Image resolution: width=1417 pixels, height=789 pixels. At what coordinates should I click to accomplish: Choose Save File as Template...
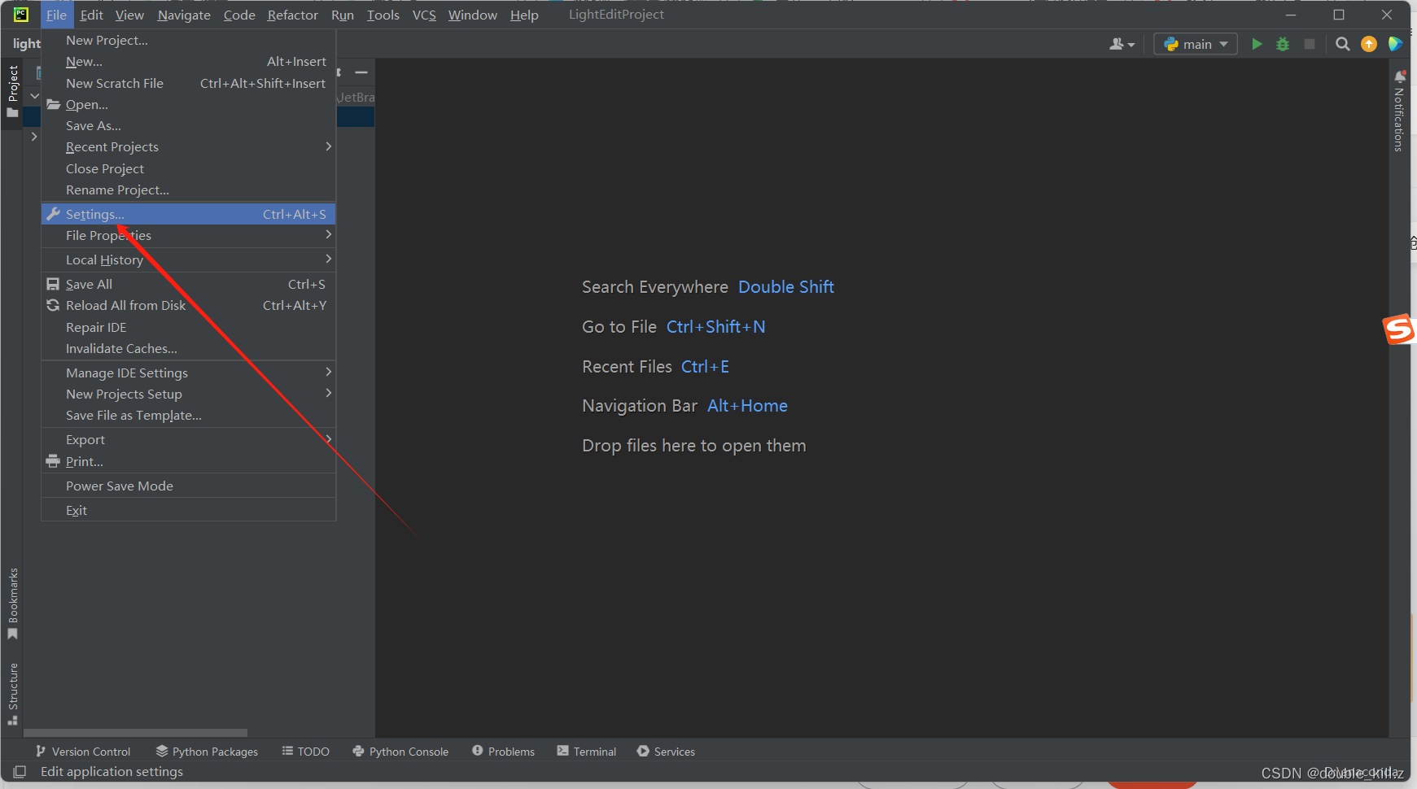pos(188,416)
